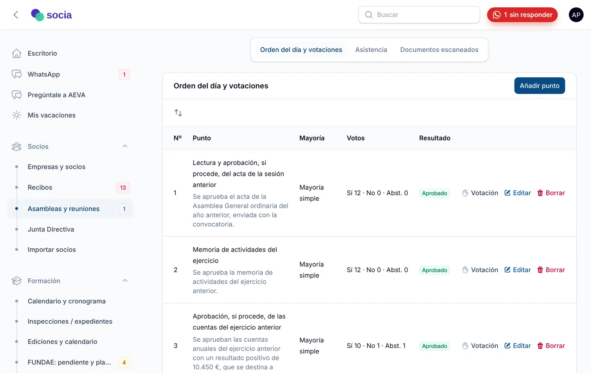This screenshot has width=591, height=373.
Task: Delete the Aprobación de cuentas point
Action: click(551, 346)
